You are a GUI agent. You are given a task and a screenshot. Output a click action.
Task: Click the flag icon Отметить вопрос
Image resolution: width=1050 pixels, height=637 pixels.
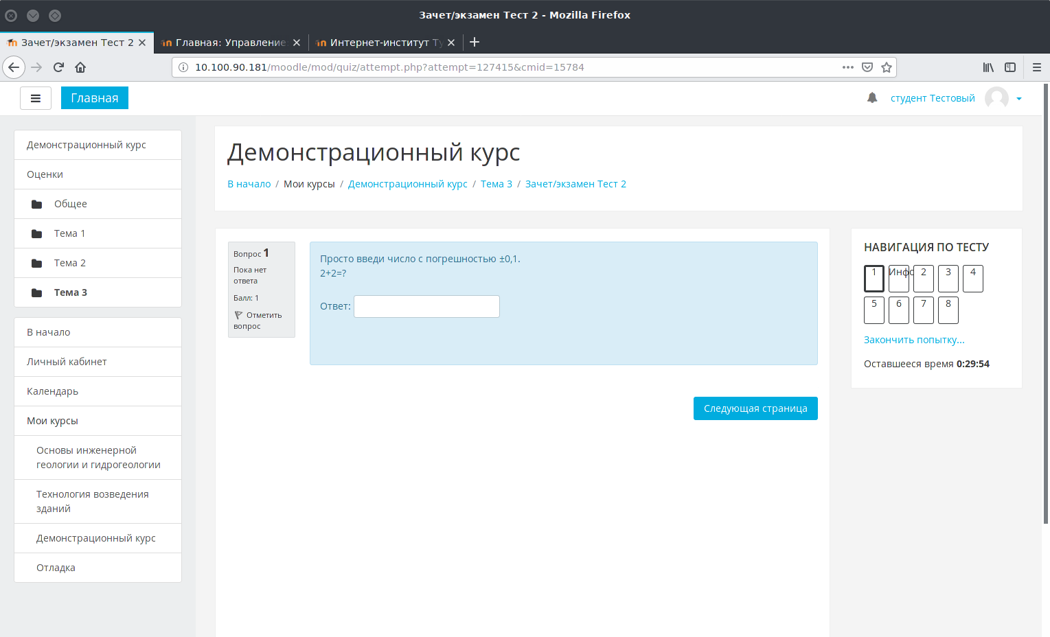(239, 315)
